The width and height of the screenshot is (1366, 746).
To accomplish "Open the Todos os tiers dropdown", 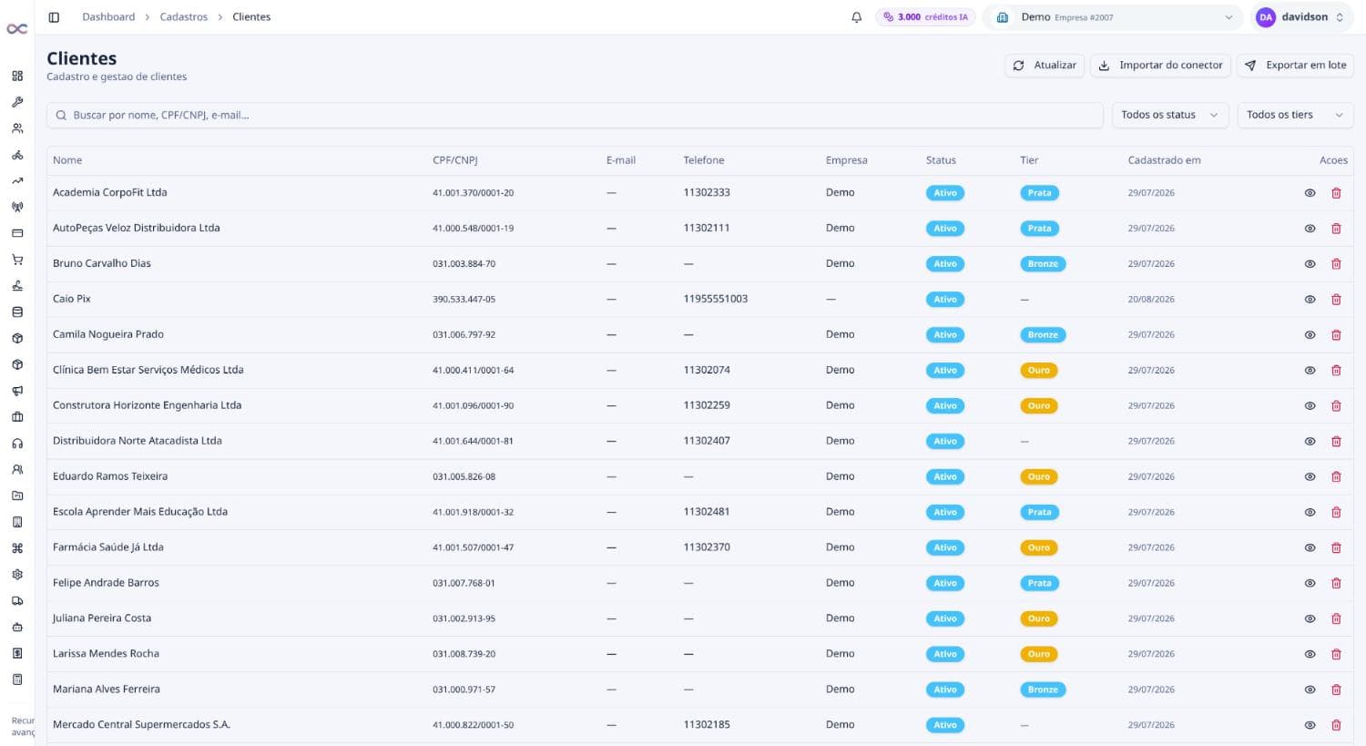I will click(1295, 115).
